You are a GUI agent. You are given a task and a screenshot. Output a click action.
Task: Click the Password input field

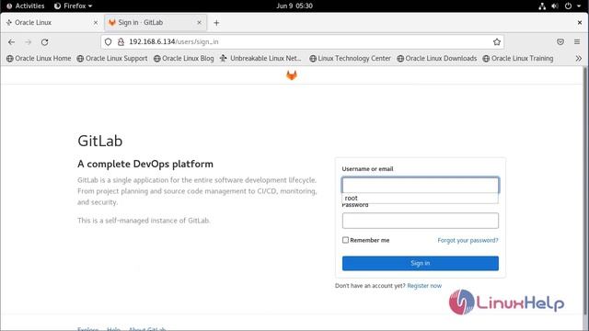click(x=420, y=221)
